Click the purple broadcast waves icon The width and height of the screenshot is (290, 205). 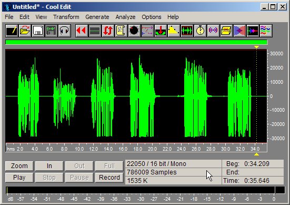(213, 31)
